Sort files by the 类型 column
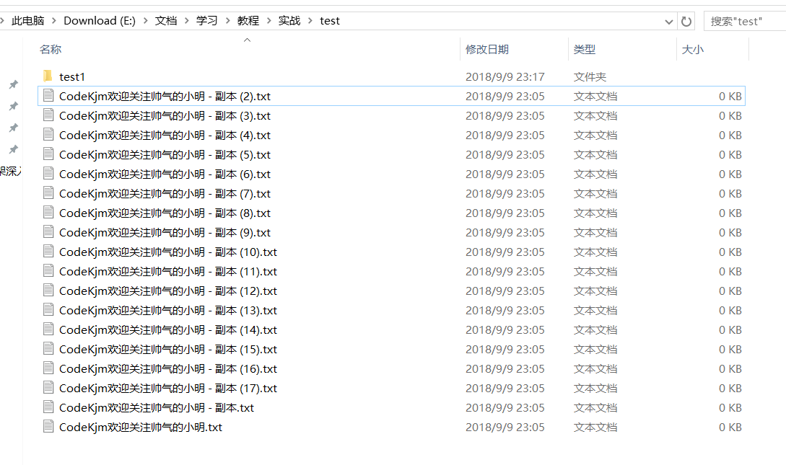Screen dimensions: 786x465 click(585, 49)
